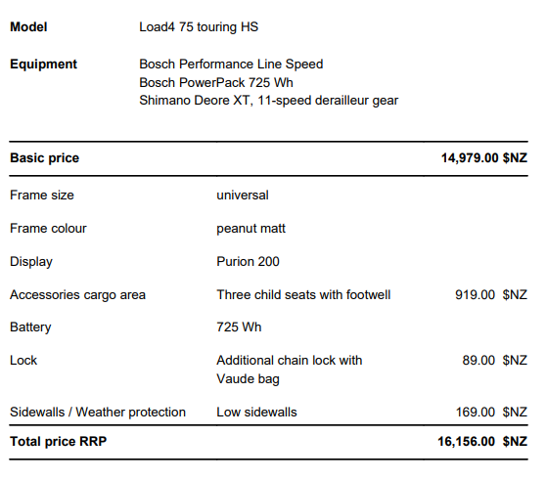Click the Frame size row label
This screenshot has width=546, height=480.
click(42, 196)
